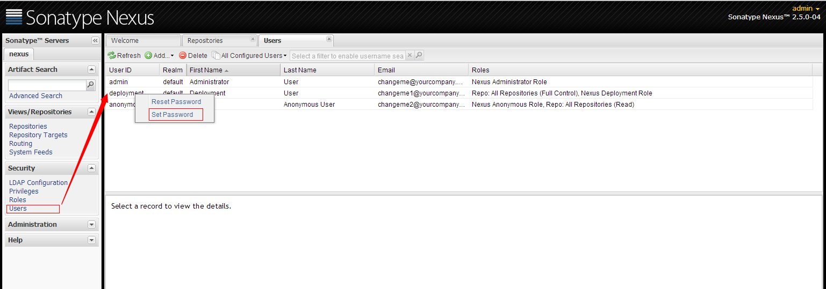This screenshot has height=289, width=826.
Task: Open Privileges under Security
Action: tap(24, 191)
